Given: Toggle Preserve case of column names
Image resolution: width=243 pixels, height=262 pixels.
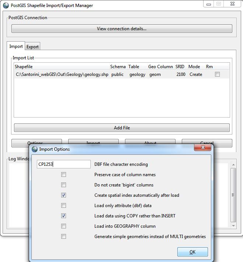Looking at the screenshot, I should (x=63, y=175).
